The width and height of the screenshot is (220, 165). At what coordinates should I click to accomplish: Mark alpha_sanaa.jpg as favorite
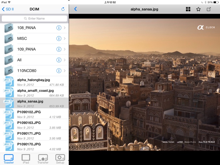pos(198,9)
